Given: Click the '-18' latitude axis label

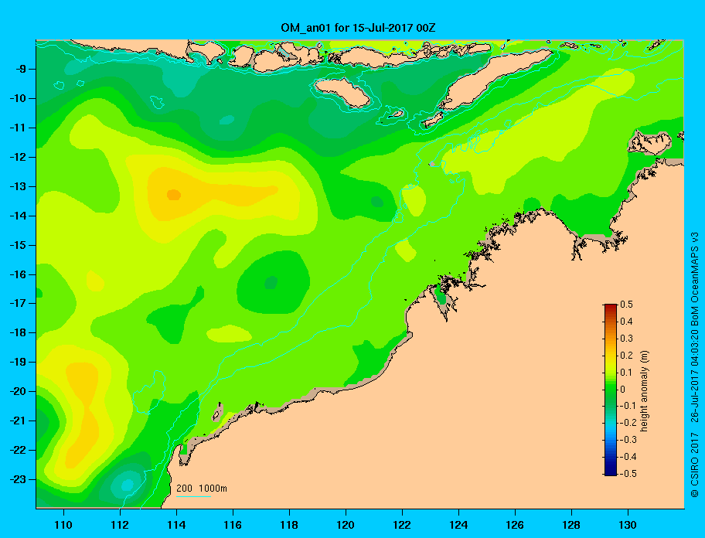Looking at the screenshot, I should coord(18,332).
